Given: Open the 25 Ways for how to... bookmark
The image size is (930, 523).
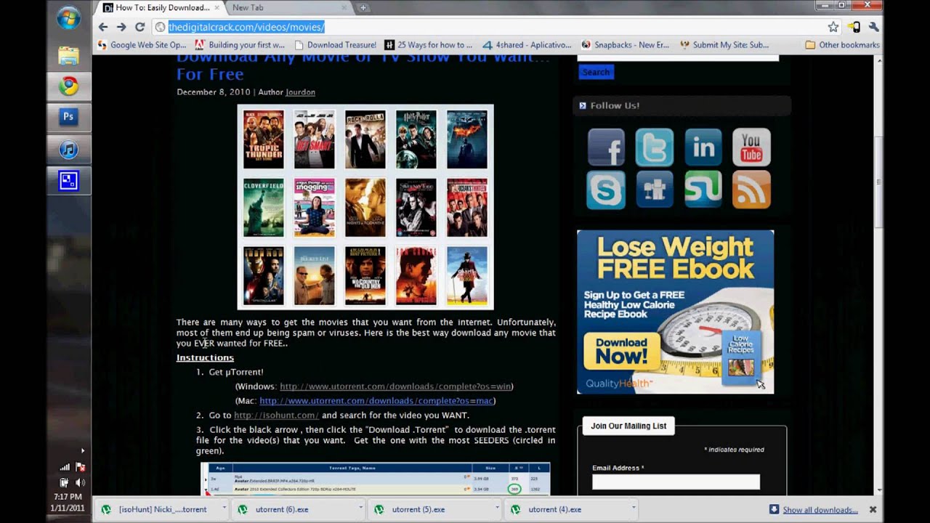Looking at the screenshot, I should click(429, 45).
